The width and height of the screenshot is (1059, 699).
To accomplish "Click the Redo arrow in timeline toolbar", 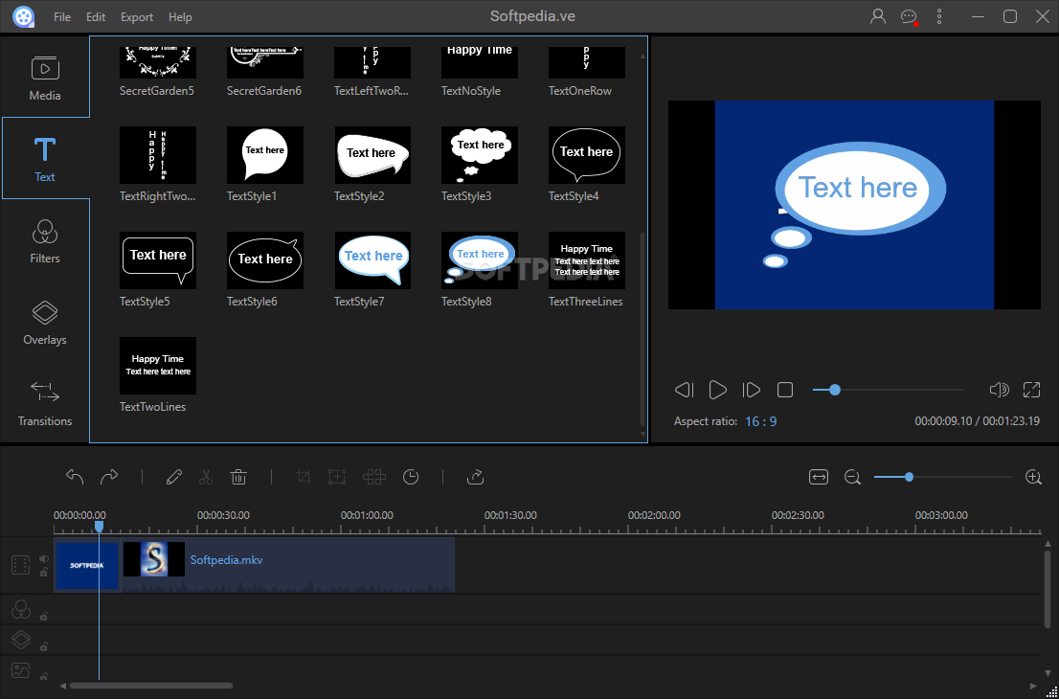I will click(x=109, y=477).
